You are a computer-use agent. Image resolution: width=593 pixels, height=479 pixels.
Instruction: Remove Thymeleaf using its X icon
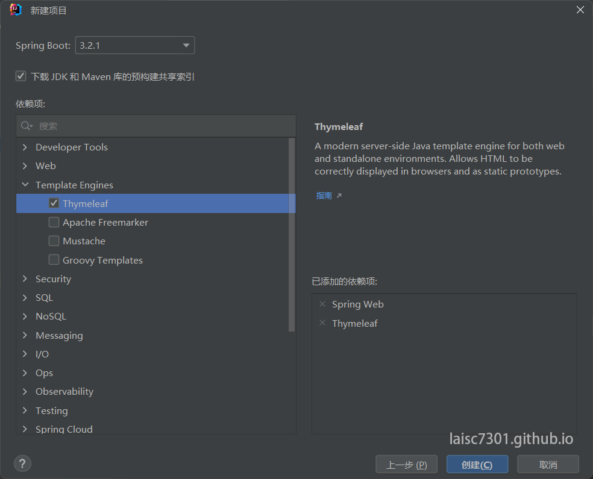(322, 323)
